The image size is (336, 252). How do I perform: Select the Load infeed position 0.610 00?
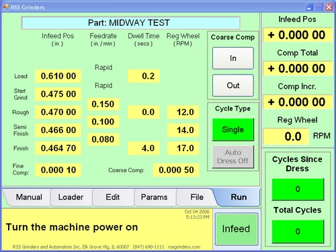click(58, 76)
